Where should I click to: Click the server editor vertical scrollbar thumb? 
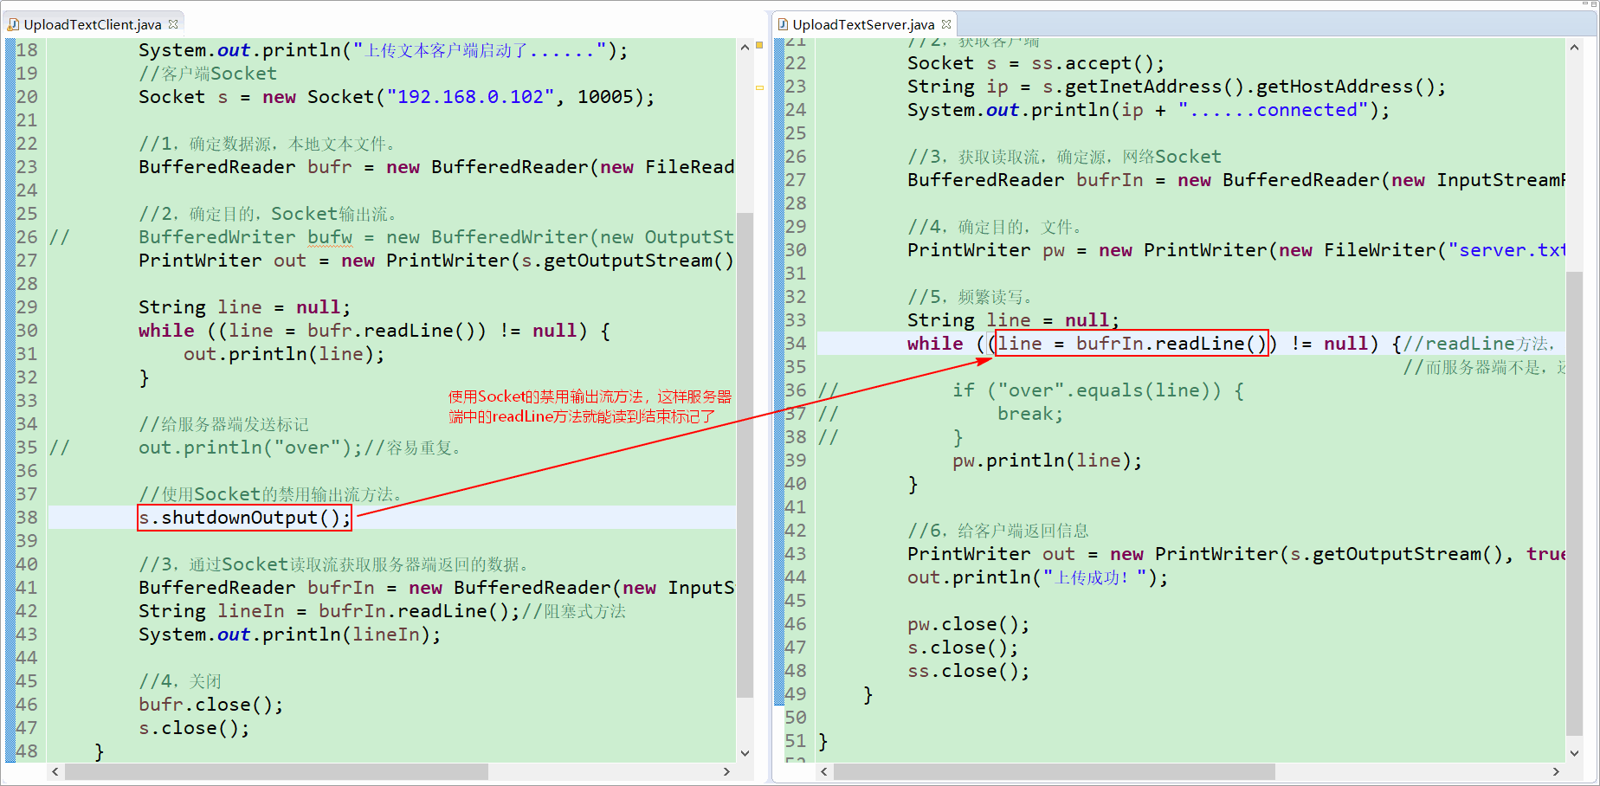pos(1574,504)
